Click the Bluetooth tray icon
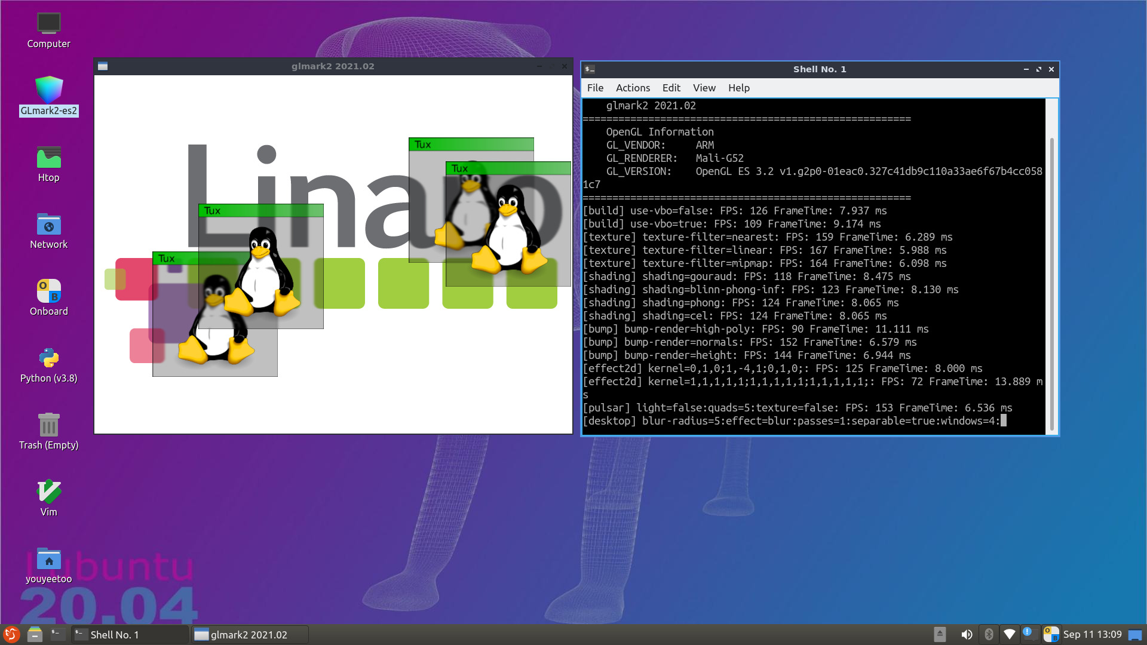Viewport: 1147px width, 645px height. point(989,634)
